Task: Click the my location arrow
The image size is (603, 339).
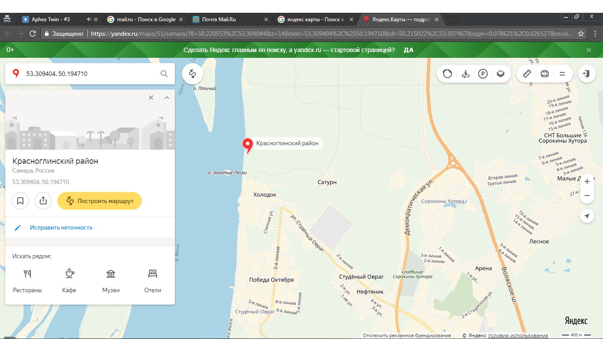Action: point(587,216)
